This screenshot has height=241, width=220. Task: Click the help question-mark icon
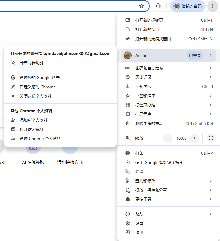[128, 214]
